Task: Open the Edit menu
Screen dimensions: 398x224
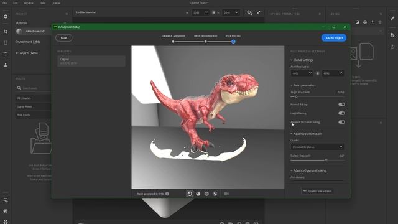Action: point(16,3)
